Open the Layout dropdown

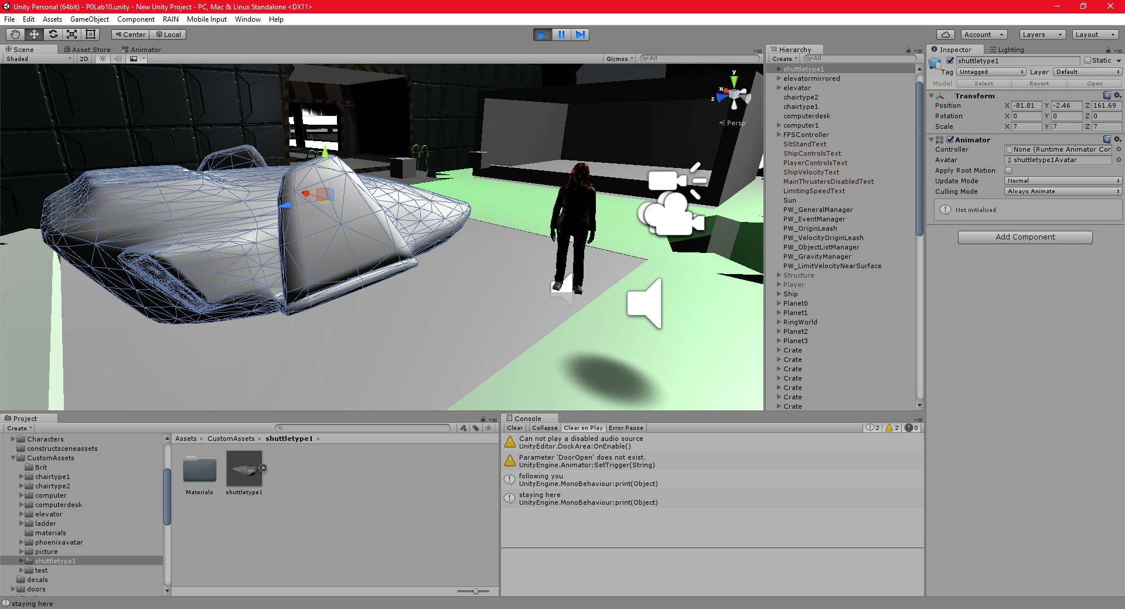coord(1095,35)
